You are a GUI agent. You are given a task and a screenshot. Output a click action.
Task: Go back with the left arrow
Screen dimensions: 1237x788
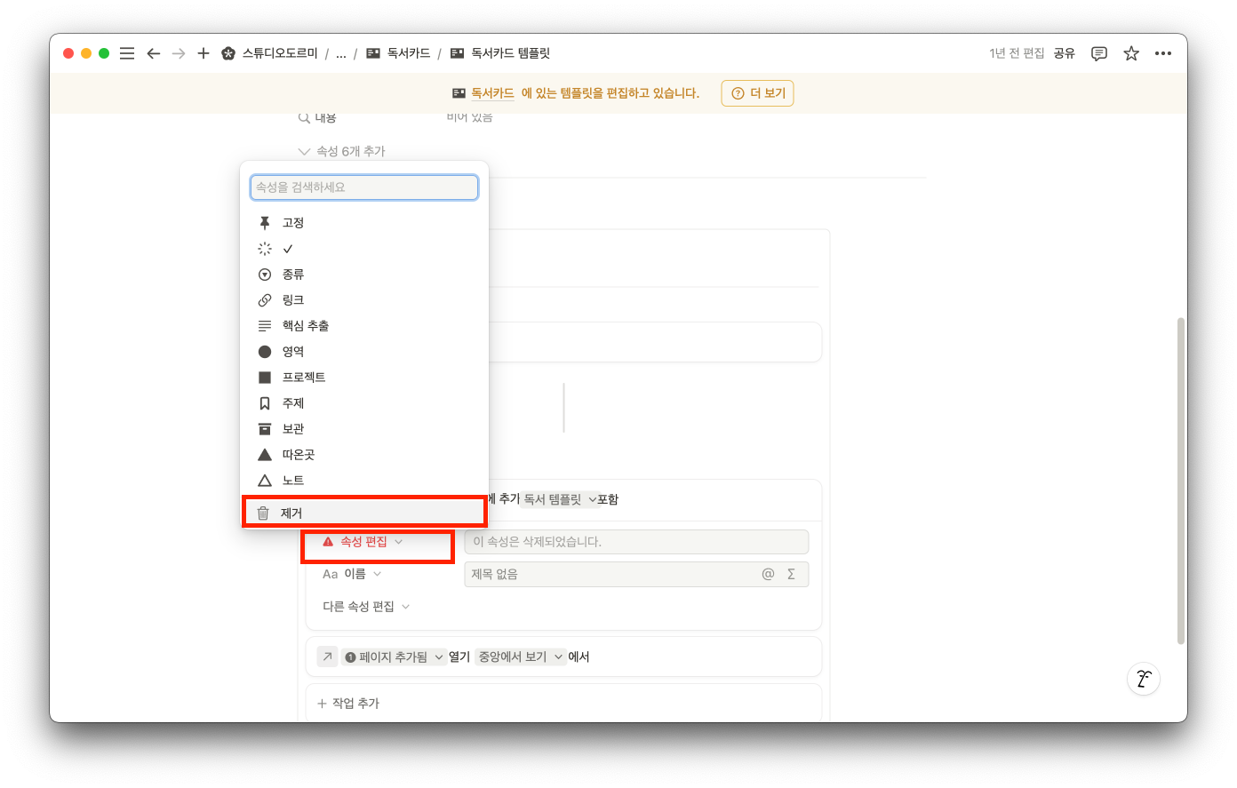click(153, 53)
